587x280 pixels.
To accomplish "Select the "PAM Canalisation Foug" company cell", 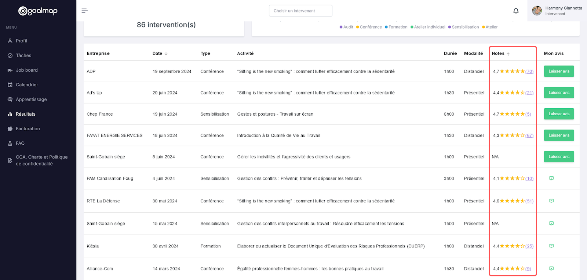I will pos(110,178).
